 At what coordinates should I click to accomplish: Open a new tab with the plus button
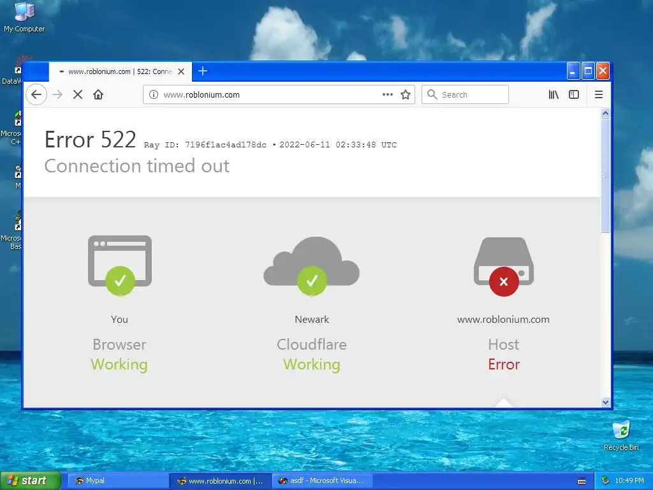pyautogui.click(x=203, y=71)
